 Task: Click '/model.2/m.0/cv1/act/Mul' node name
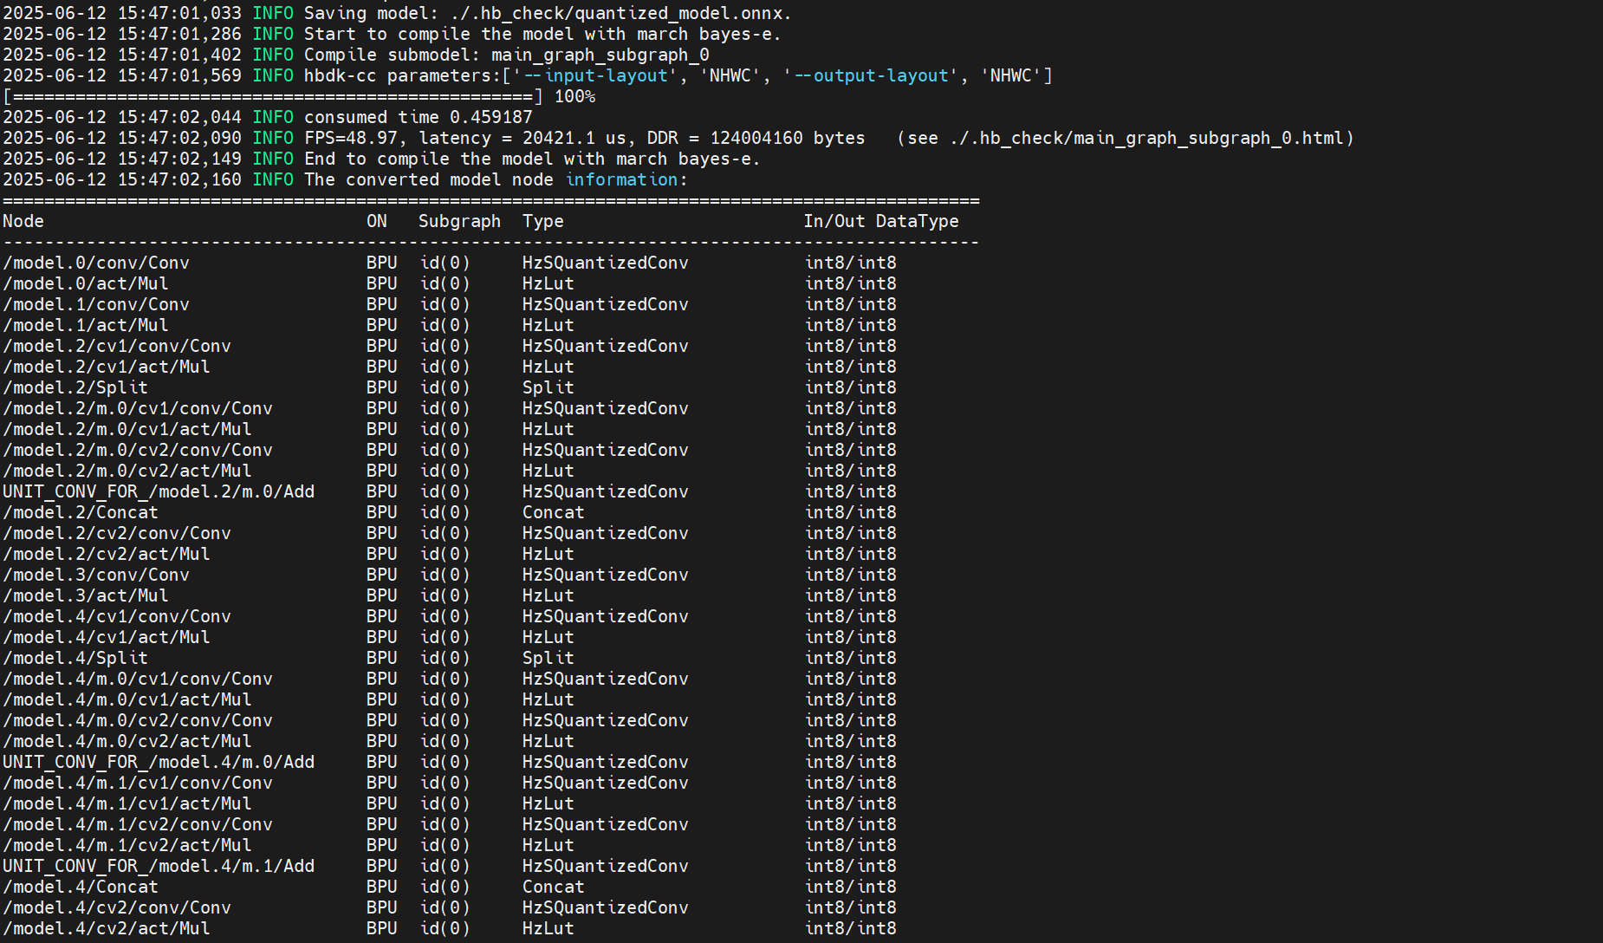click(127, 429)
